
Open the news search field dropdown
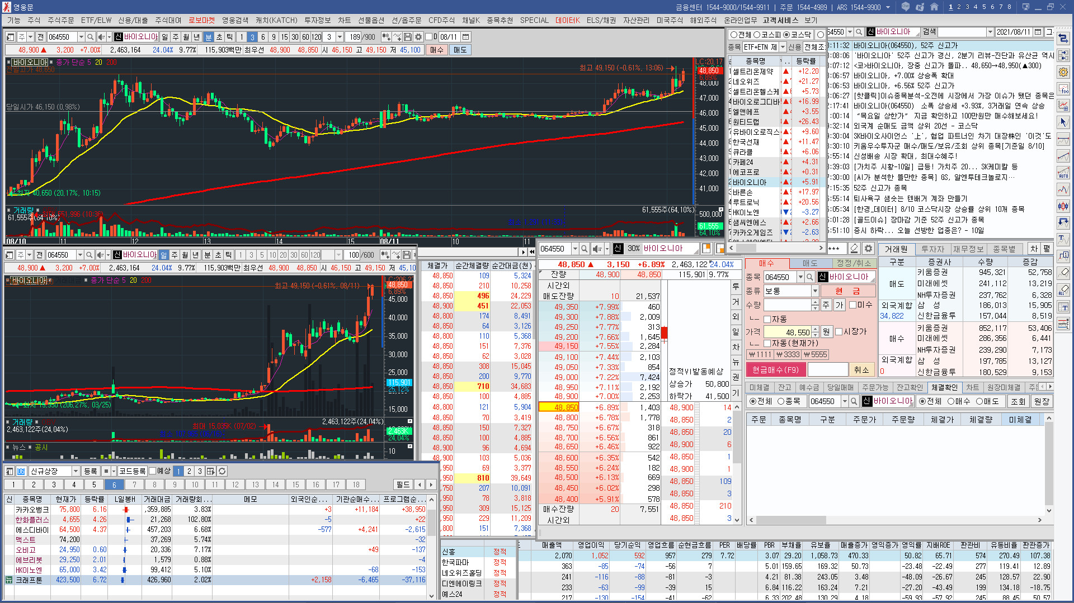click(990, 32)
